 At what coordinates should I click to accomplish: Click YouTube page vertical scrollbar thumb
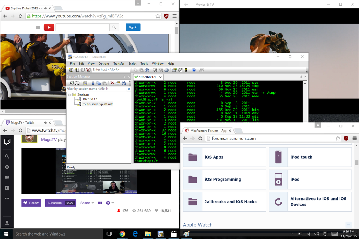tap(177, 30)
